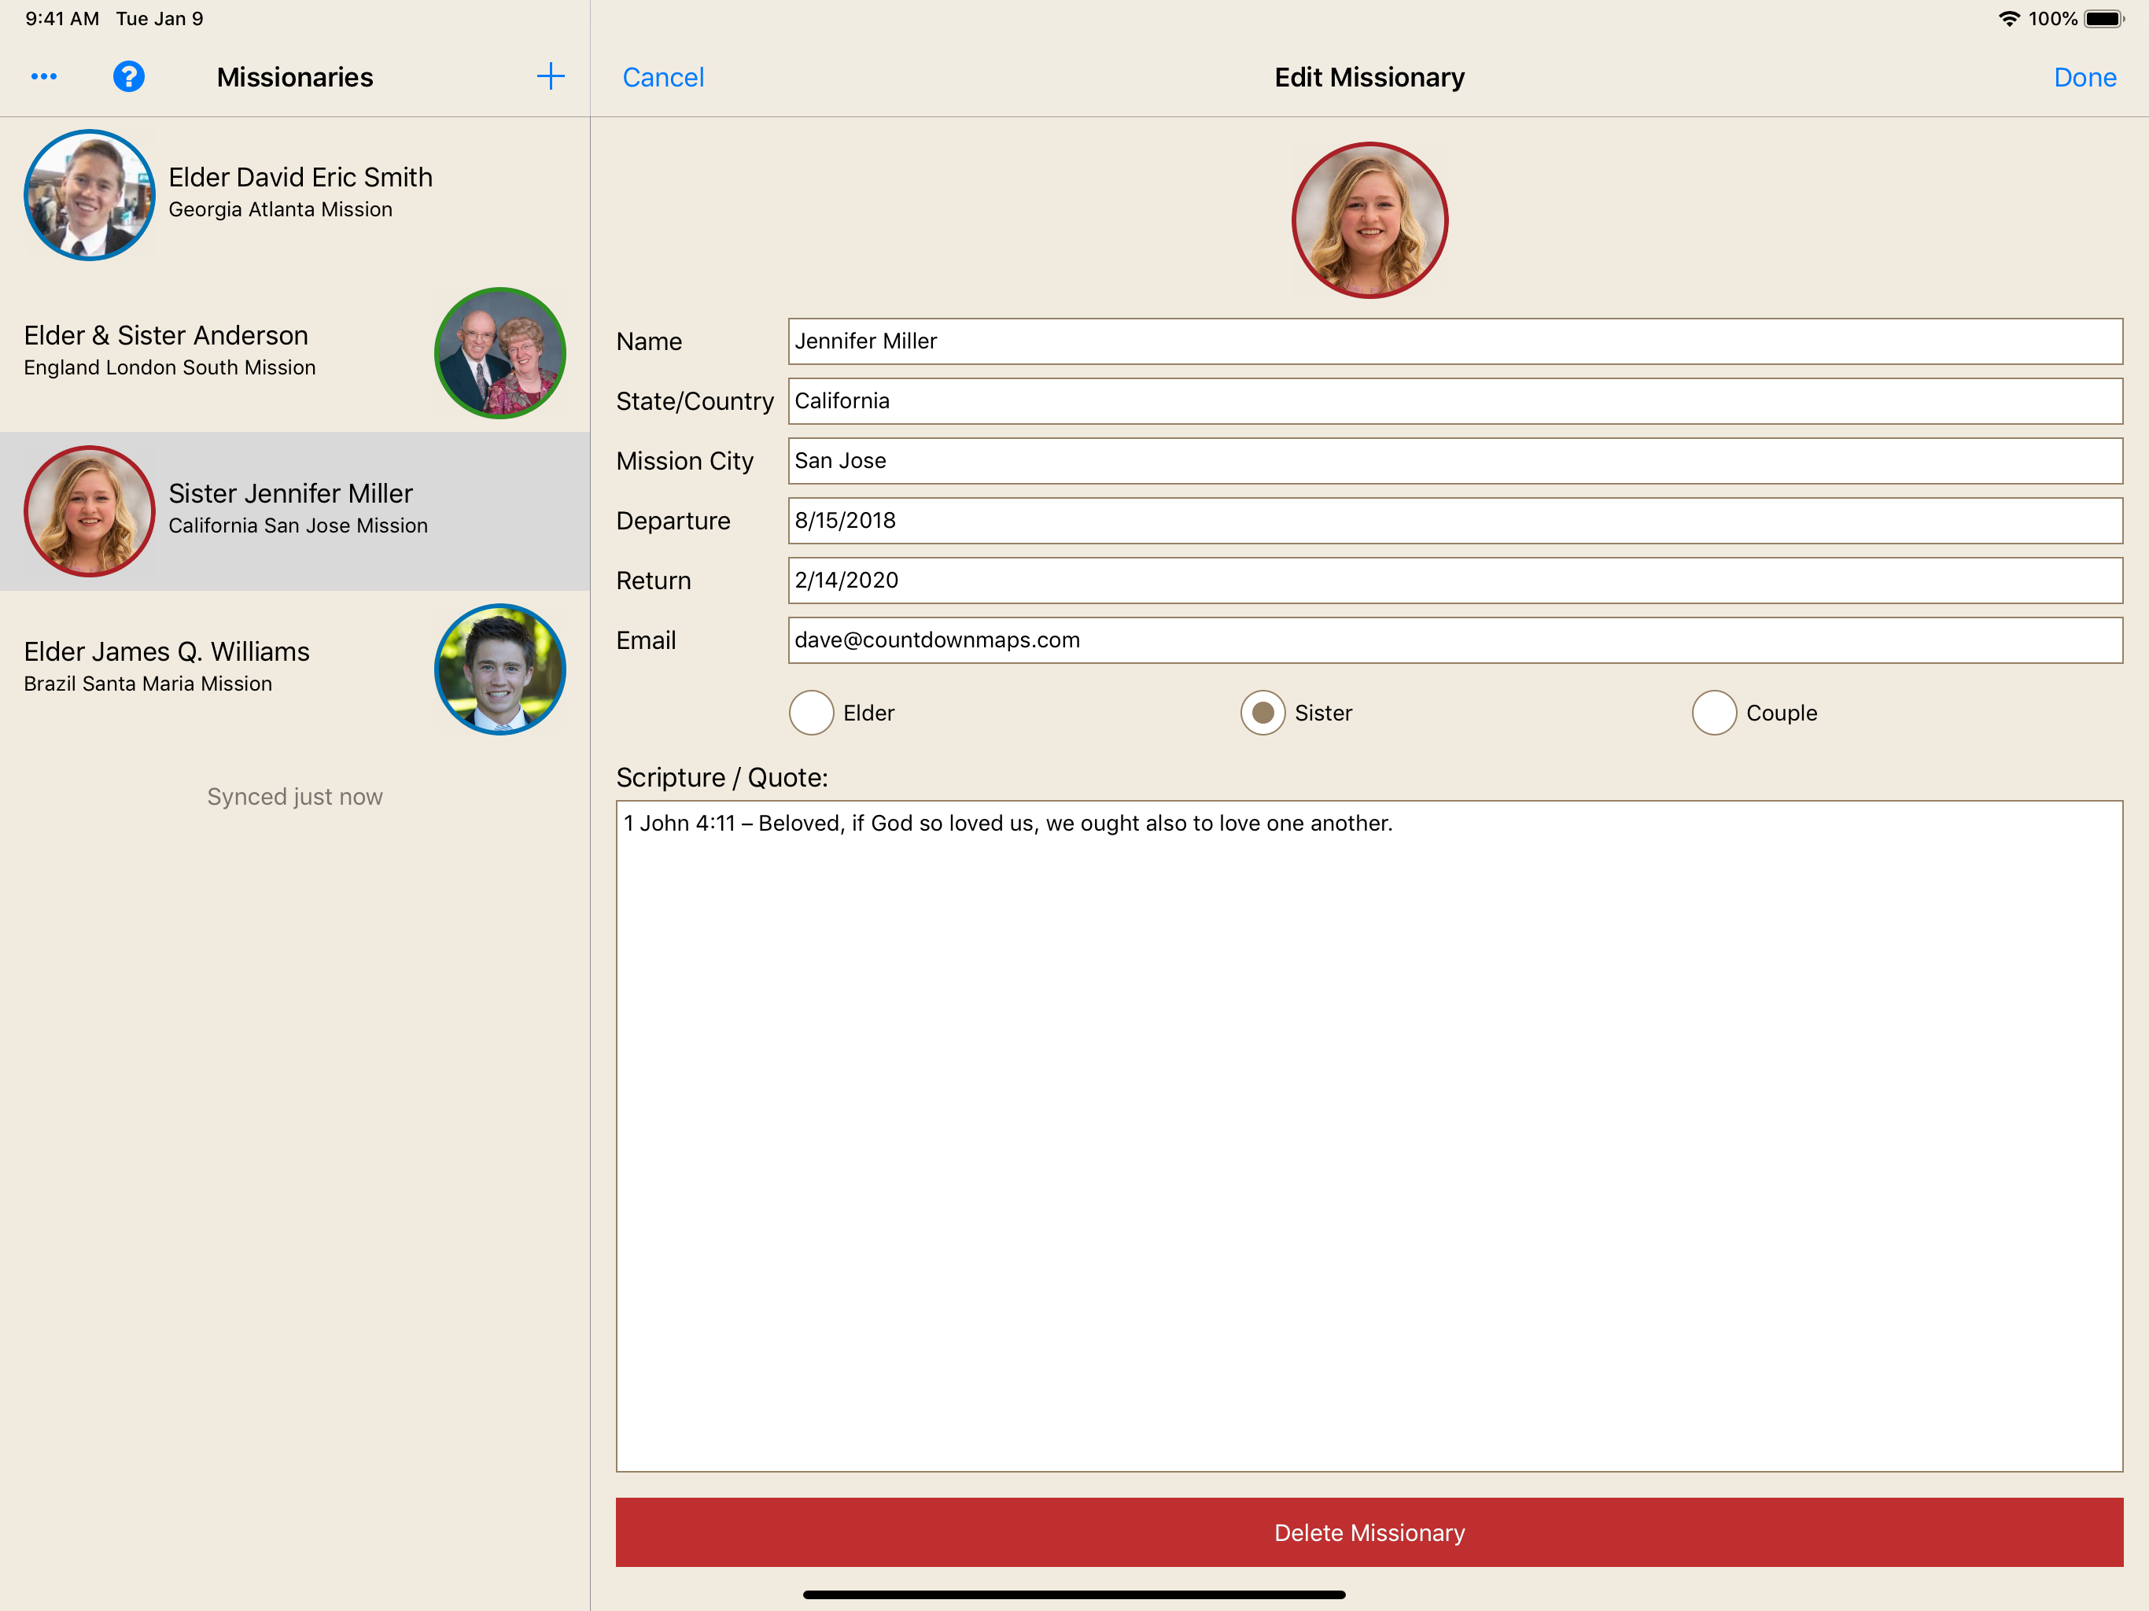
Task: Edit the Name field Jennifer Miller
Action: [x=1454, y=341]
